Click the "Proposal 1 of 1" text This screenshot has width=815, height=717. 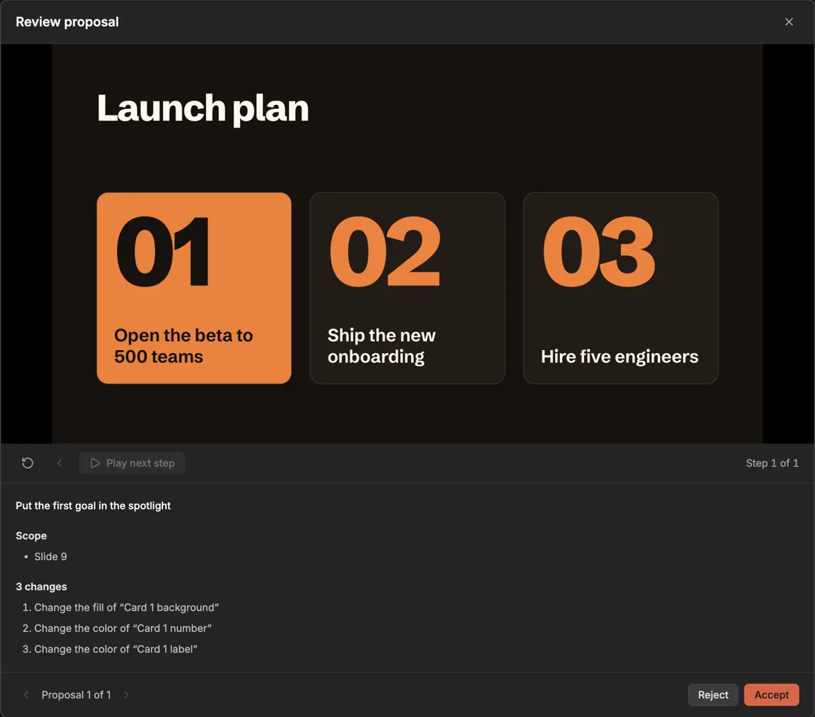[x=76, y=695]
